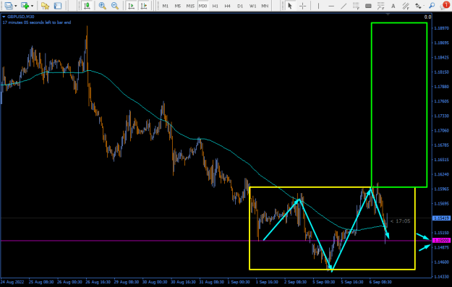Click the triangle beside GBPUSD,M30 title
Image resolution: width=452 pixels, height=287 pixels.
coord(4,17)
